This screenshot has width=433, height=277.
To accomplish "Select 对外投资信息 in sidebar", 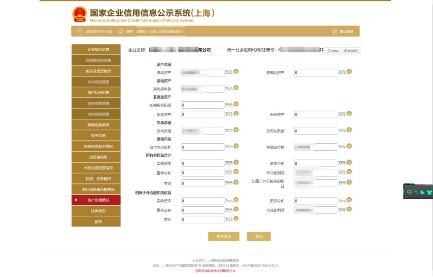I will [96, 82].
